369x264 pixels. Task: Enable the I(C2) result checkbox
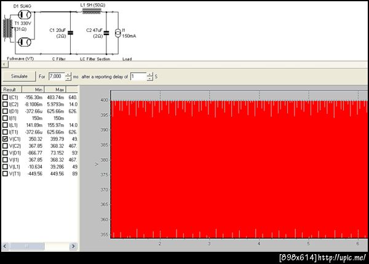pyautogui.click(x=5, y=104)
